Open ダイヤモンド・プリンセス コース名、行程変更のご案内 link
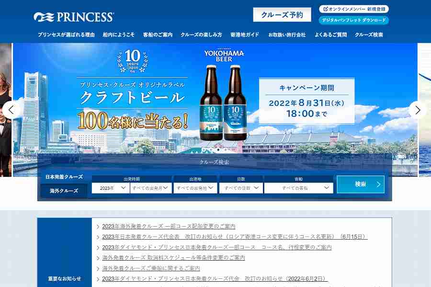 [217, 247]
